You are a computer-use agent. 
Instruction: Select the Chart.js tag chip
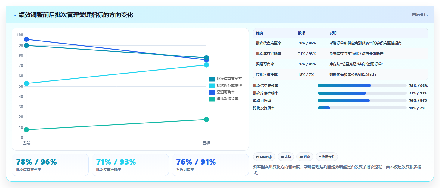264,157
